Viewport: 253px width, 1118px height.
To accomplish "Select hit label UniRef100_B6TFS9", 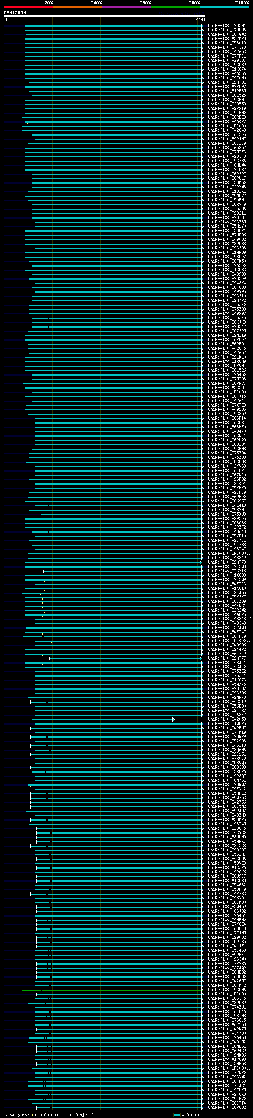I will click(x=227, y=636).
